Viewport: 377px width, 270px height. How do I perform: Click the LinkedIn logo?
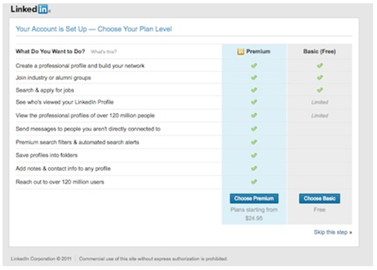30,10
